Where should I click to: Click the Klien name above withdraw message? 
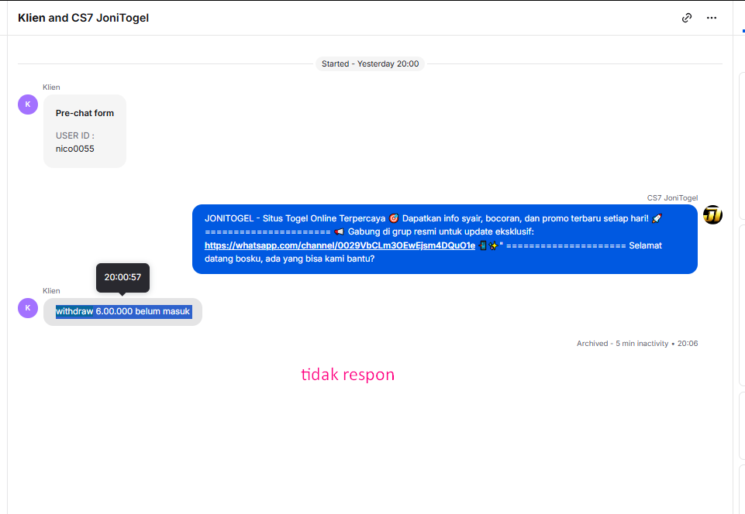(x=51, y=291)
